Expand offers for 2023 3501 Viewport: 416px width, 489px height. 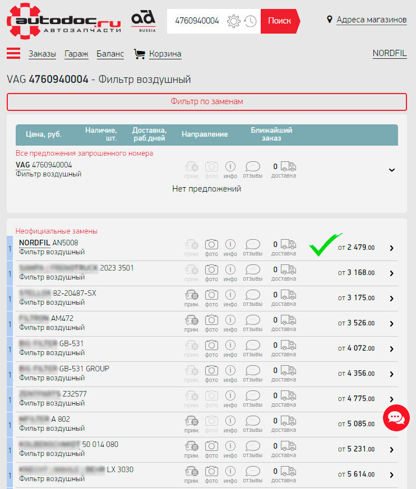pos(392,273)
